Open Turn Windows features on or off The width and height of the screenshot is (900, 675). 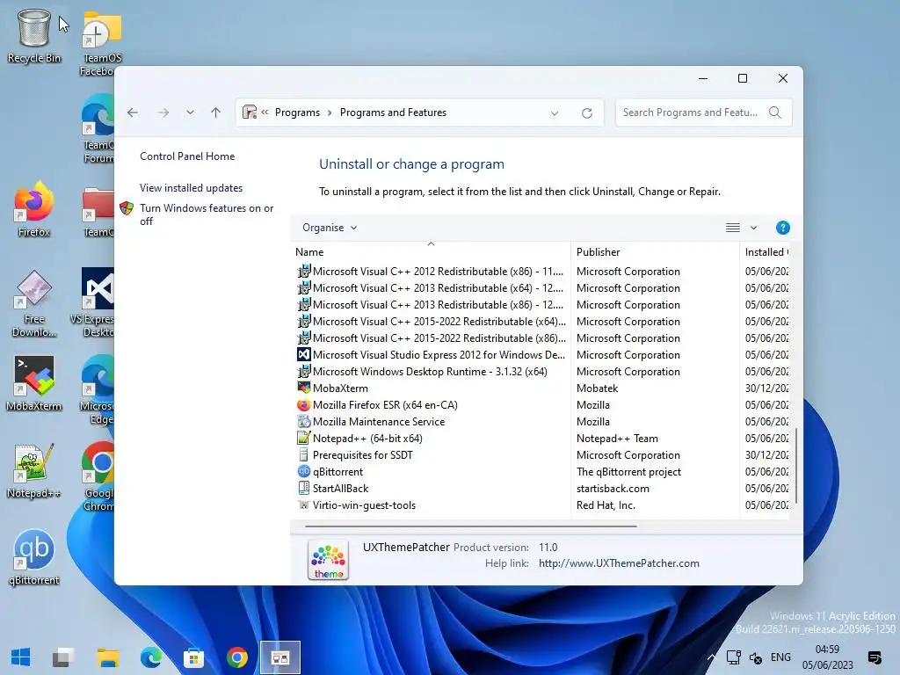pyautogui.click(x=207, y=214)
